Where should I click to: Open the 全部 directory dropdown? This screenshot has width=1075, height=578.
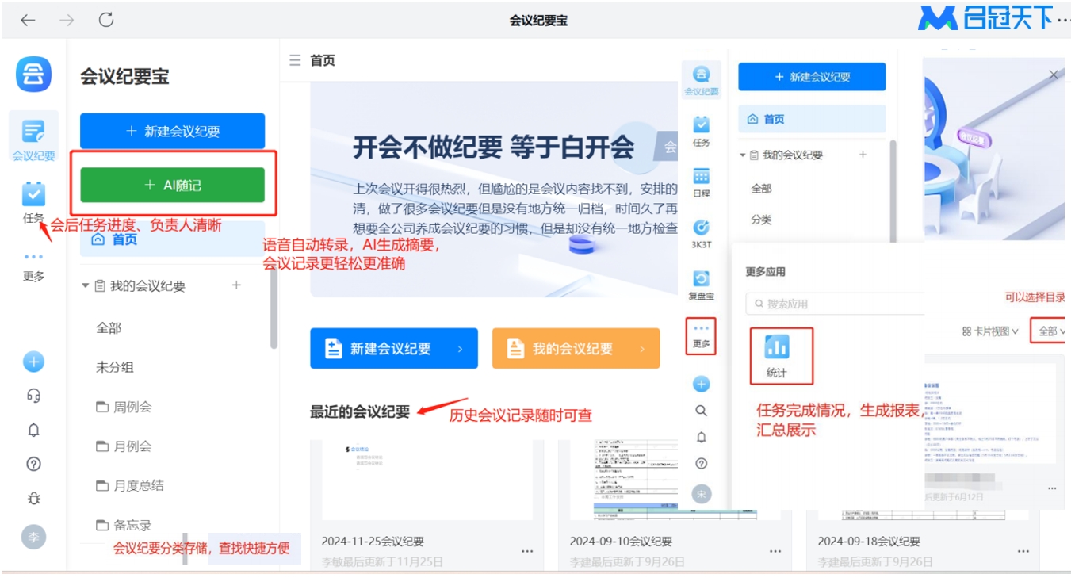tap(1050, 331)
